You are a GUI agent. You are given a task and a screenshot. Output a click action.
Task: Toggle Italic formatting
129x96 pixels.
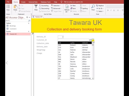111,10
